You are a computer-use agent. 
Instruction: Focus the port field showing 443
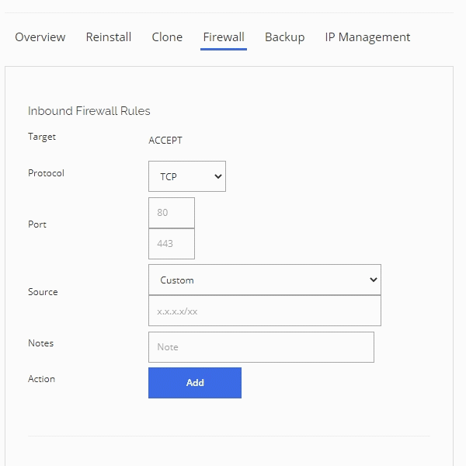pos(171,244)
